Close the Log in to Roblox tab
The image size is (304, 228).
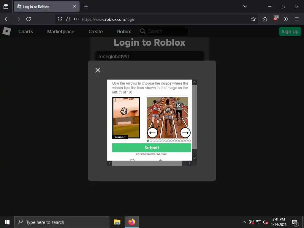tap(75, 7)
